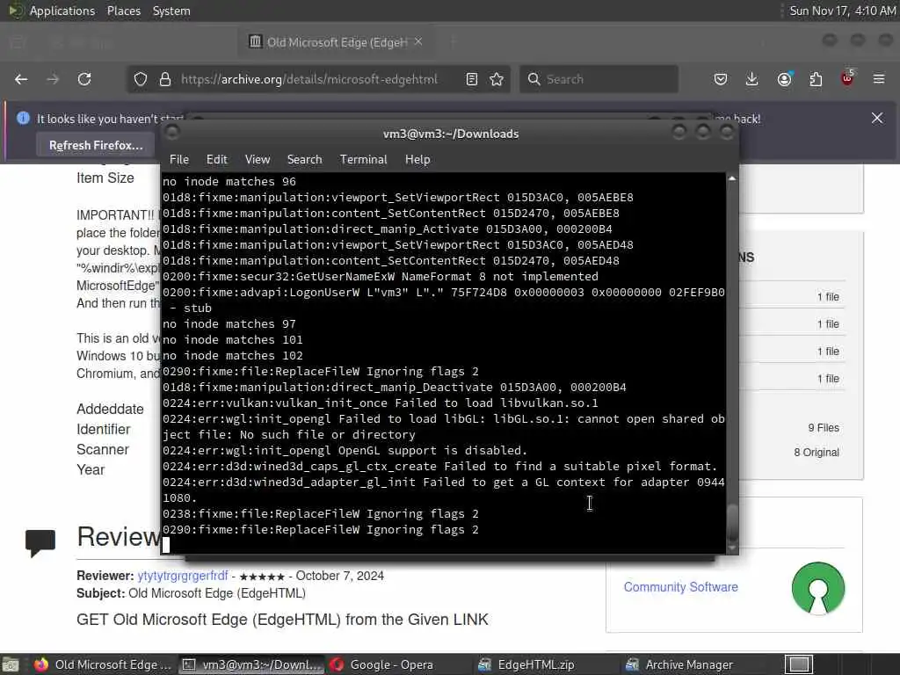Open terminal View menu
The image size is (900, 675).
(x=258, y=160)
